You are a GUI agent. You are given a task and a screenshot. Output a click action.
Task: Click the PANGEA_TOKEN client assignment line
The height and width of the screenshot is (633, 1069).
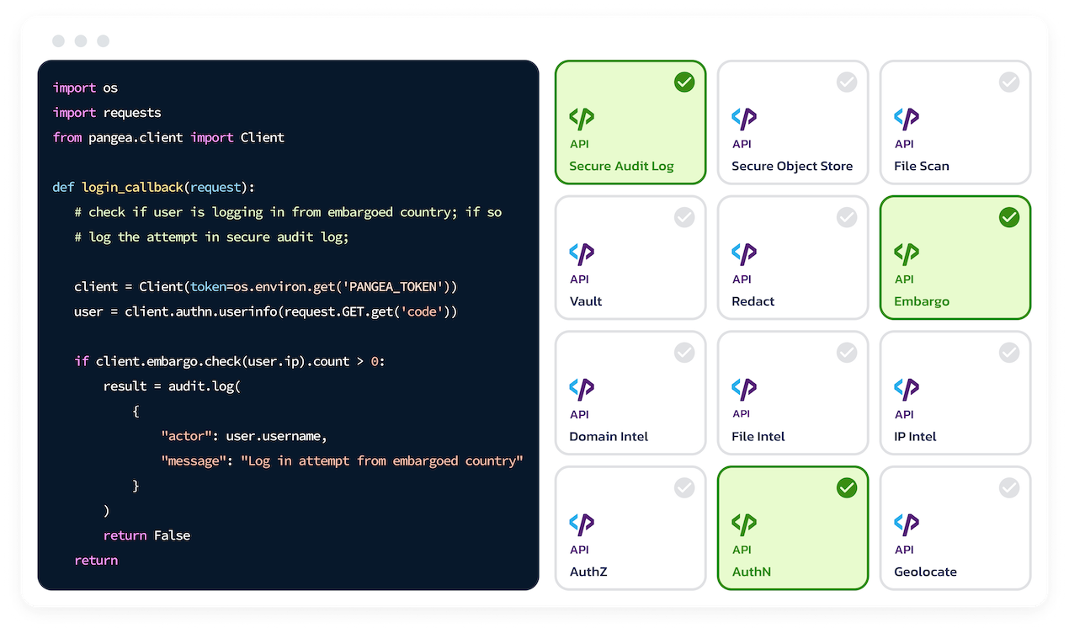click(265, 286)
